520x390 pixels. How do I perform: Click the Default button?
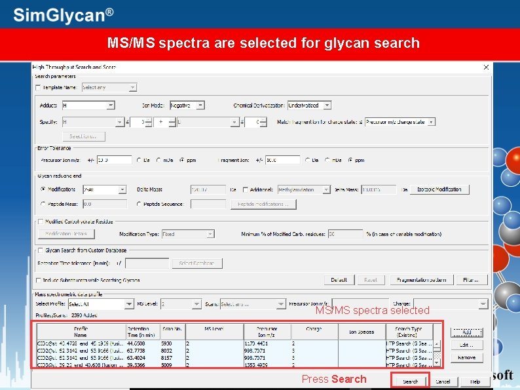pos(339,280)
